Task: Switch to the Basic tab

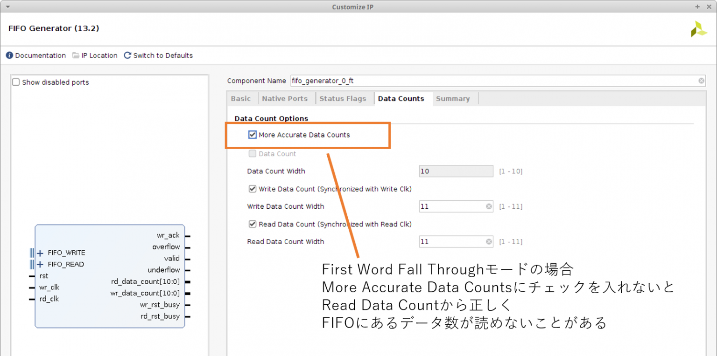Action: pos(241,99)
